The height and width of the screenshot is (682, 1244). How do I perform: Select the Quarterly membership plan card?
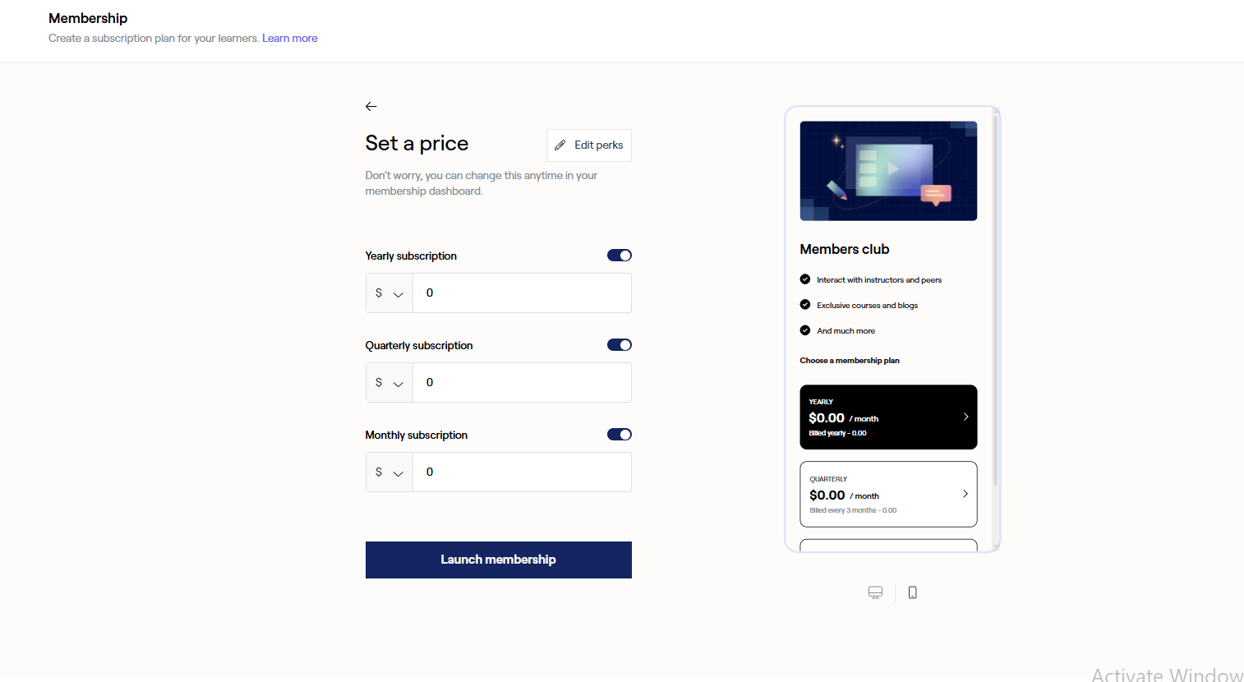[887, 494]
